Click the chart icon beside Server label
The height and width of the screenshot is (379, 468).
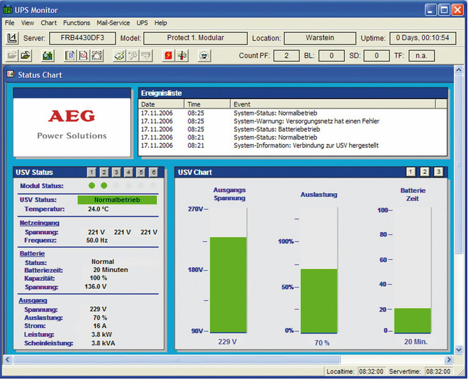tap(12, 39)
